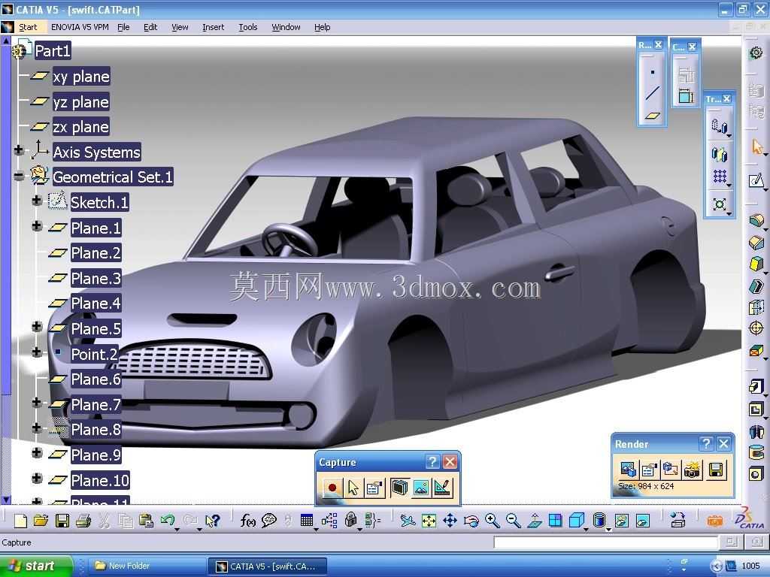This screenshot has width=770, height=577.
Task: Click the command input field in status bar
Action: pyautogui.click(x=605, y=542)
